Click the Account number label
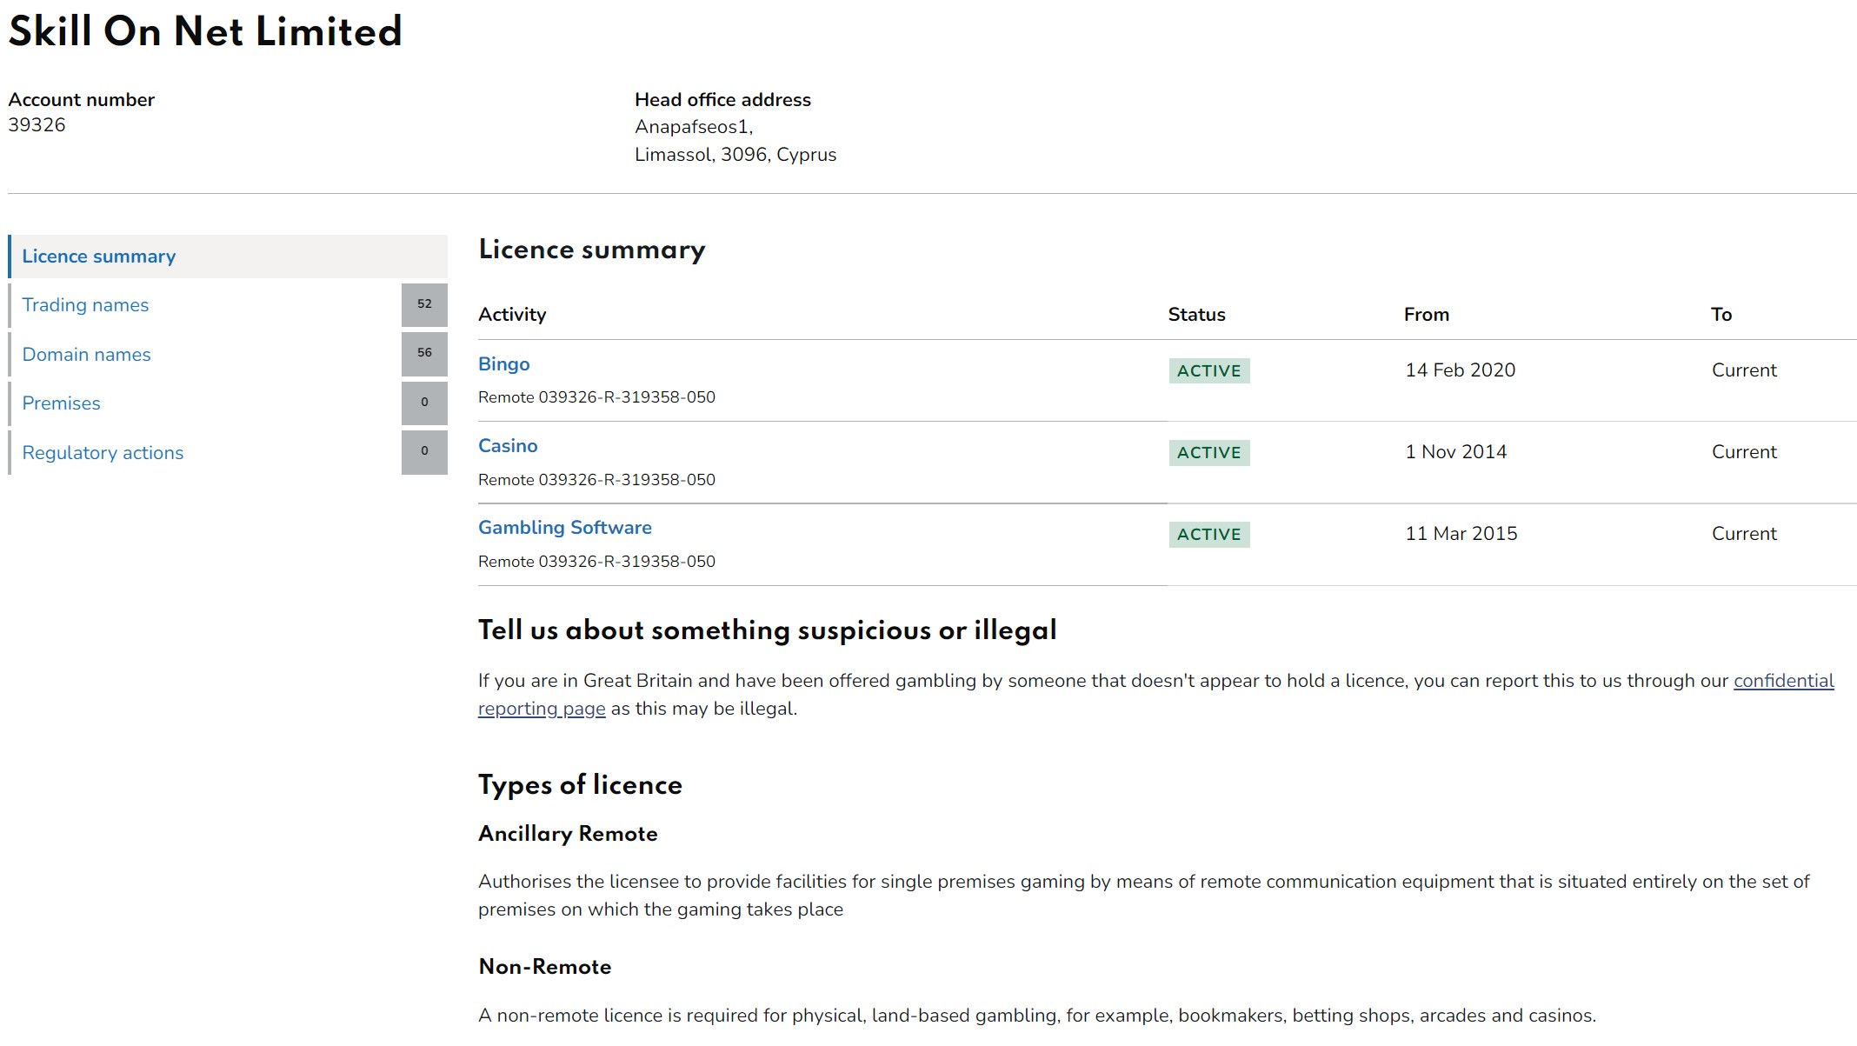Viewport: 1857px width, 1046px height. tap(82, 100)
